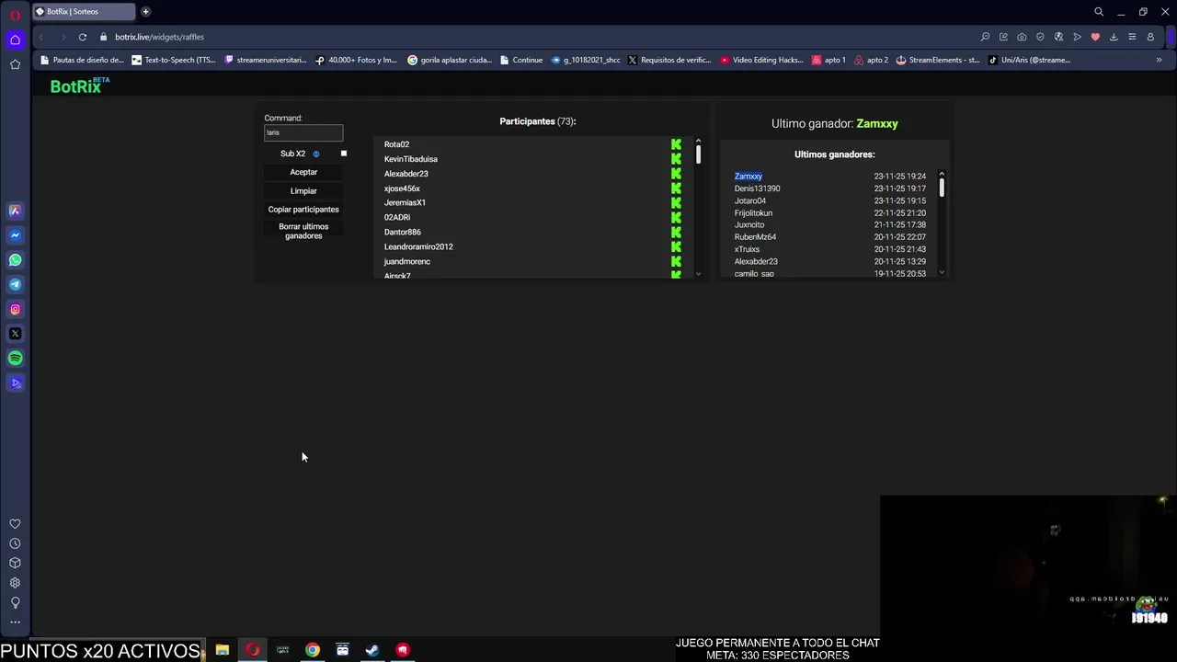1177x662 pixels.
Task: Open Video Editing Hacks bookmark
Action: tap(761, 60)
